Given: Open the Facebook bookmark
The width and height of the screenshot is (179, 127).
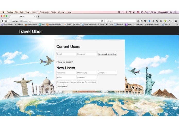Looking at the screenshot, I should coord(119,24).
